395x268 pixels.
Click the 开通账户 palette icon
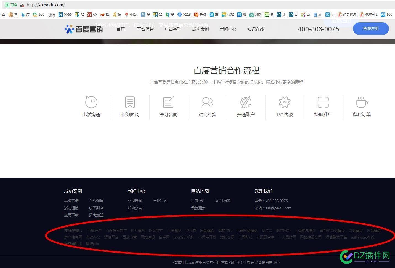tap(246, 102)
